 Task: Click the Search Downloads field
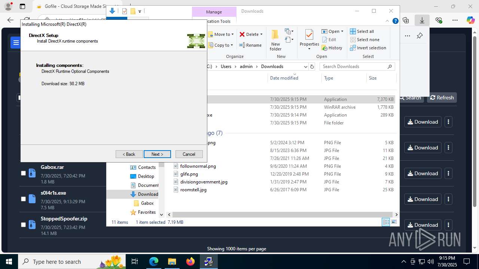(357, 67)
